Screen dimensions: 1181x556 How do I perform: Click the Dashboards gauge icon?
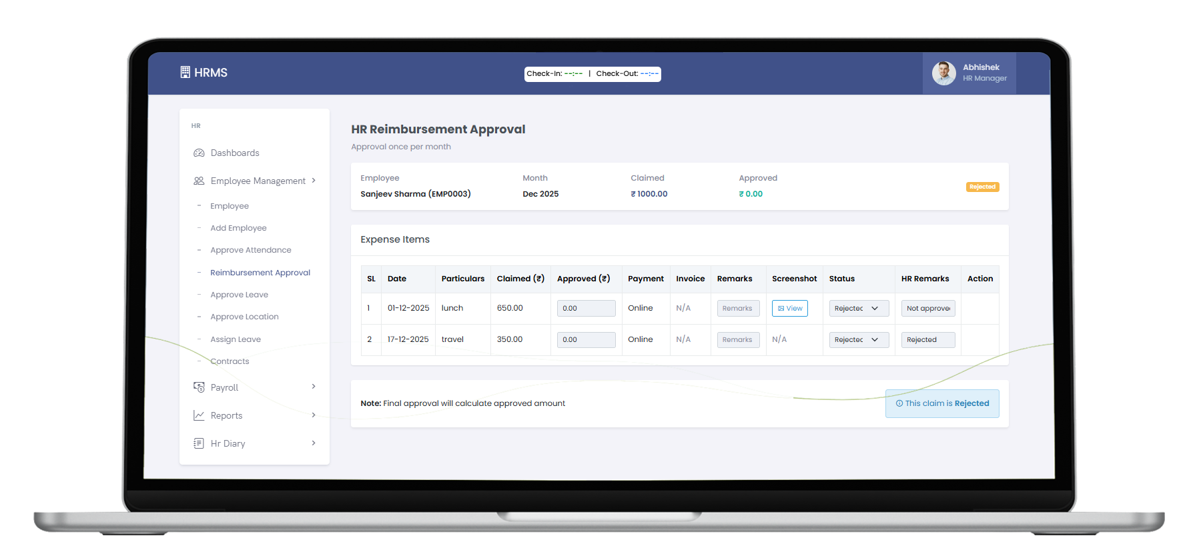pos(199,153)
